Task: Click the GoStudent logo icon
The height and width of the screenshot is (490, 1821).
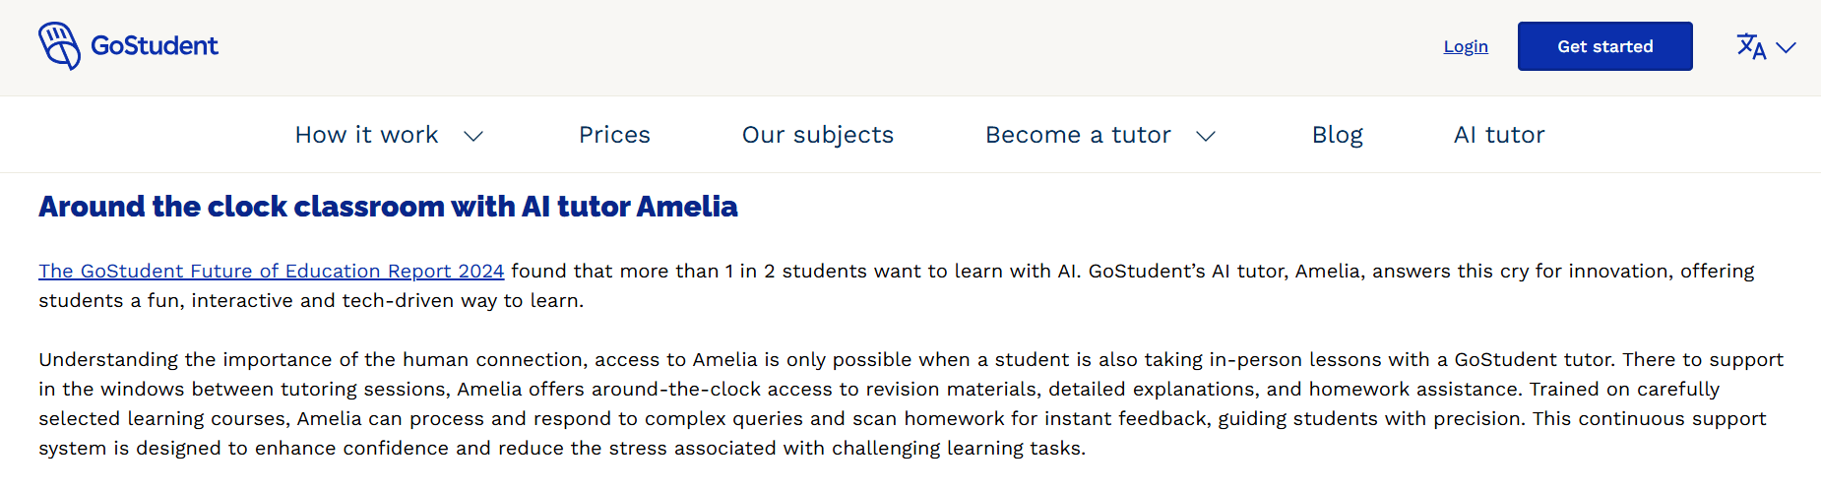Action: 59,46
